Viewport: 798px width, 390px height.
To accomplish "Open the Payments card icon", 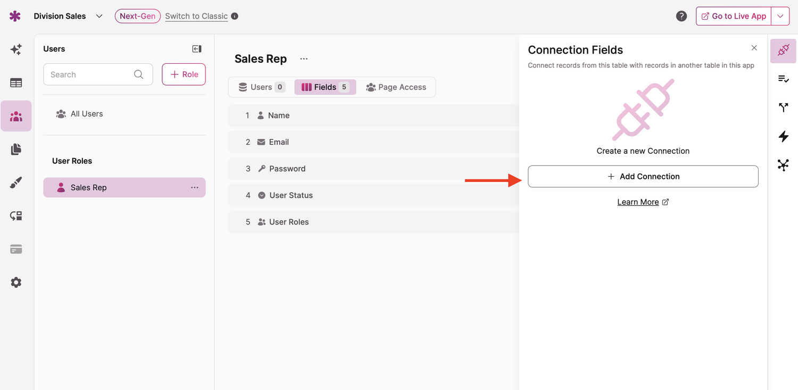I will coord(16,249).
